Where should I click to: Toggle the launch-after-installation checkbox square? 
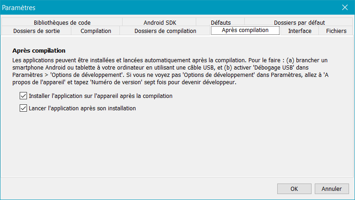23,108
